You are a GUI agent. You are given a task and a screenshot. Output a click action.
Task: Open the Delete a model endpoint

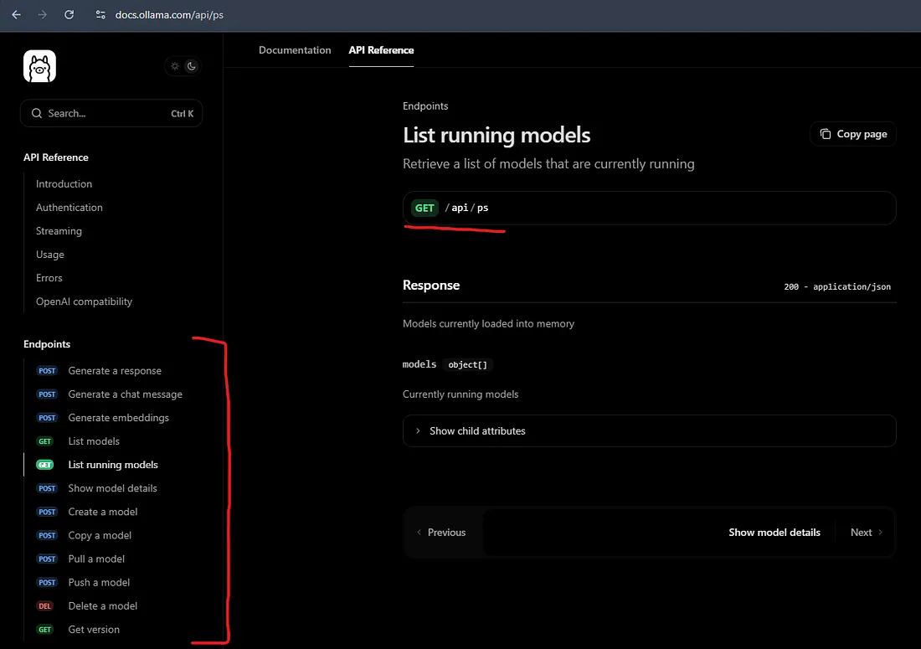click(102, 605)
